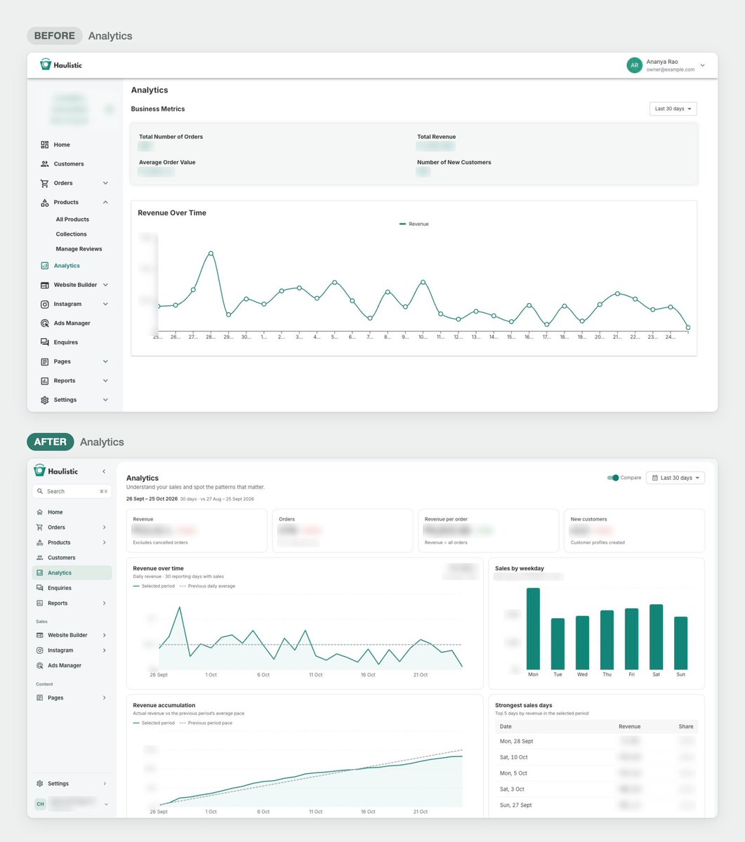Viewport: 745px width, 842px height.
Task: Click the Home icon in AFTER sidebar
Action: coord(40,512)
